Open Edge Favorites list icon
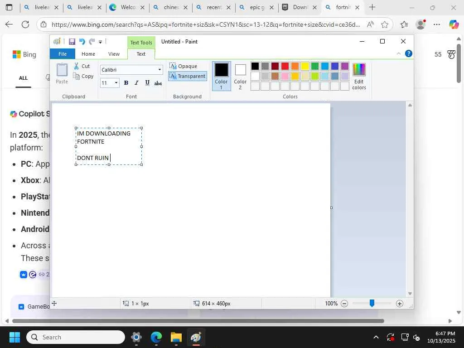This screenshot has width=464, height=348. tap(404, 24)
